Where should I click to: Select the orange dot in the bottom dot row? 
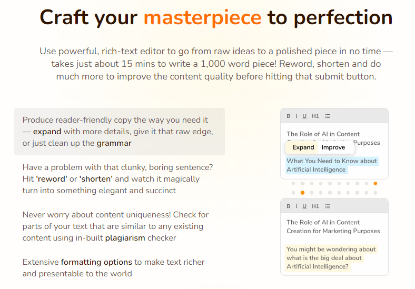pos(302,193)
